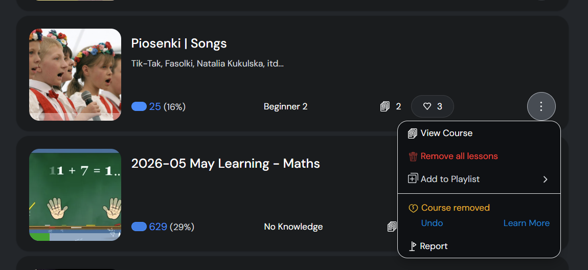The height and width of the screenshot is (270, 588).
Task: Click the red trash icon in the menu
Action: point(413,156)
